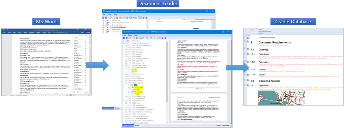Select the 1.2.10 Runway Length tree item
344x128 pixels.
(x=139, y=65)
